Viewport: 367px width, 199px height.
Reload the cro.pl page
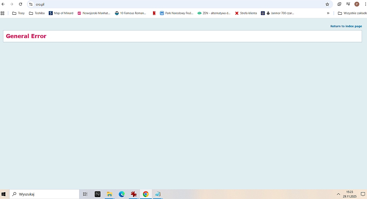[x=20, y=4]
